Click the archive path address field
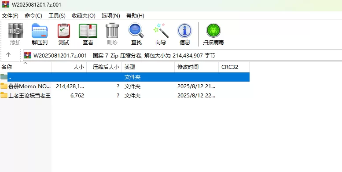 [x=182, y=55]
